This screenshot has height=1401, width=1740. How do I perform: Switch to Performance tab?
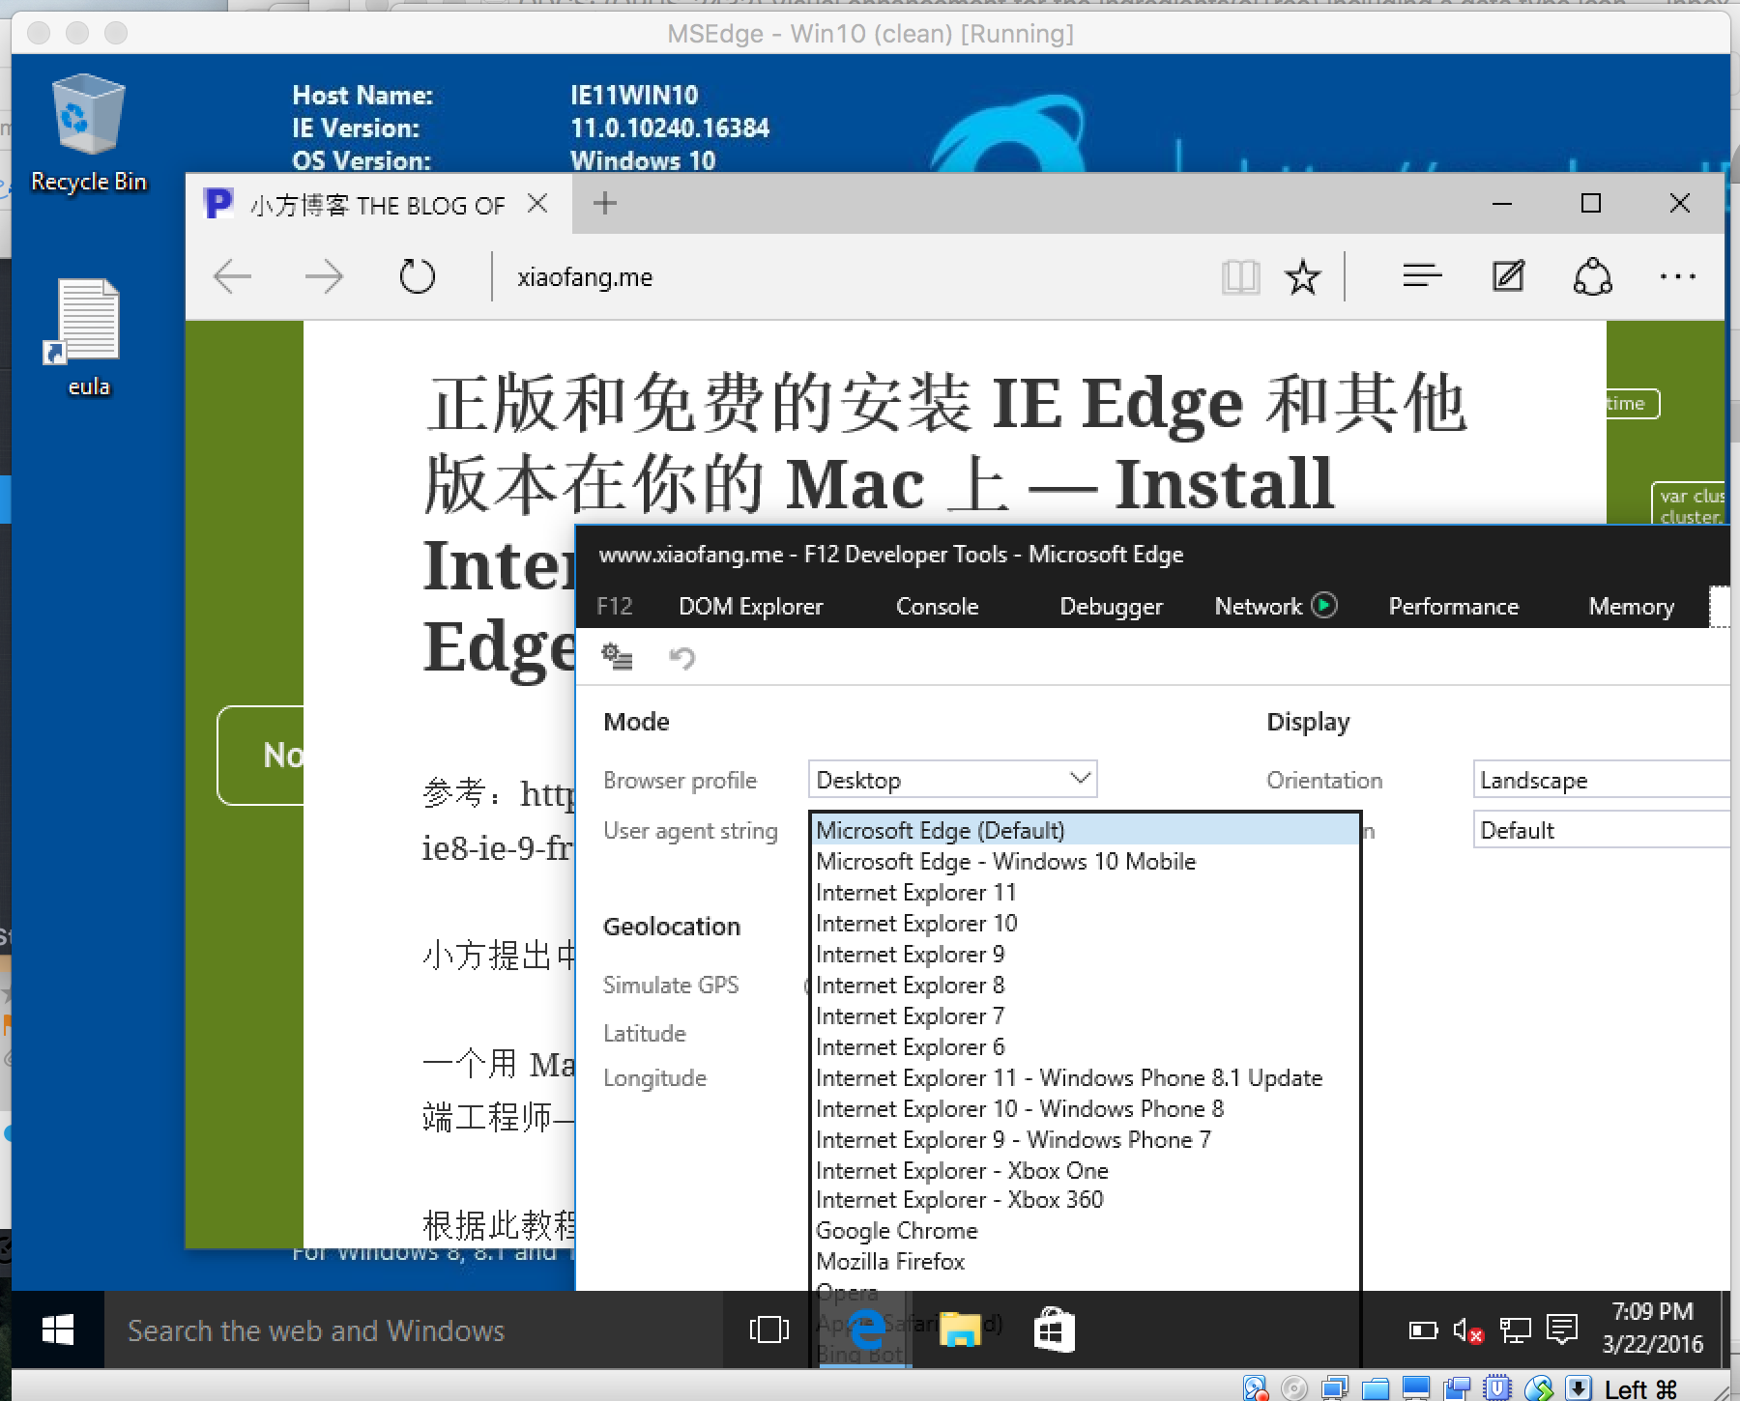(x=1453, y=606)
